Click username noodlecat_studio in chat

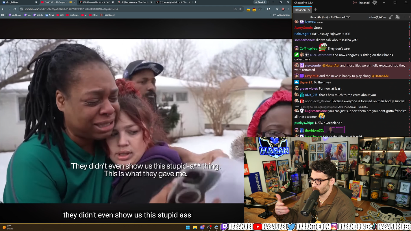(x=318, y=101)
